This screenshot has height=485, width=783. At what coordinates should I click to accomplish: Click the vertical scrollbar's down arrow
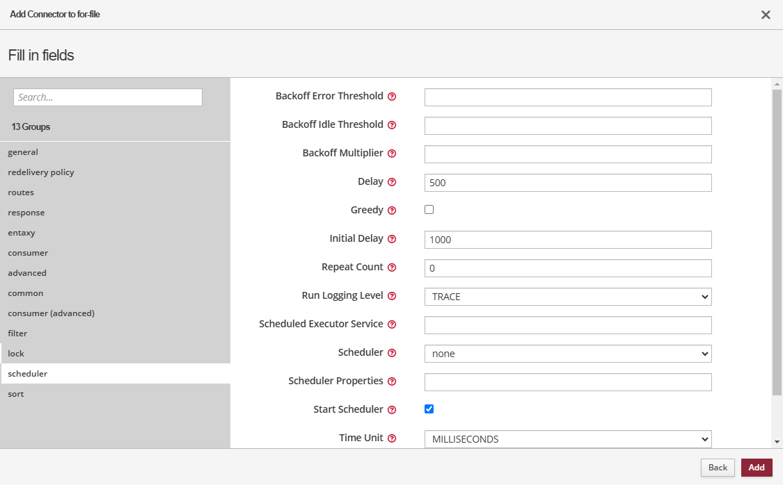coord(777,441)
